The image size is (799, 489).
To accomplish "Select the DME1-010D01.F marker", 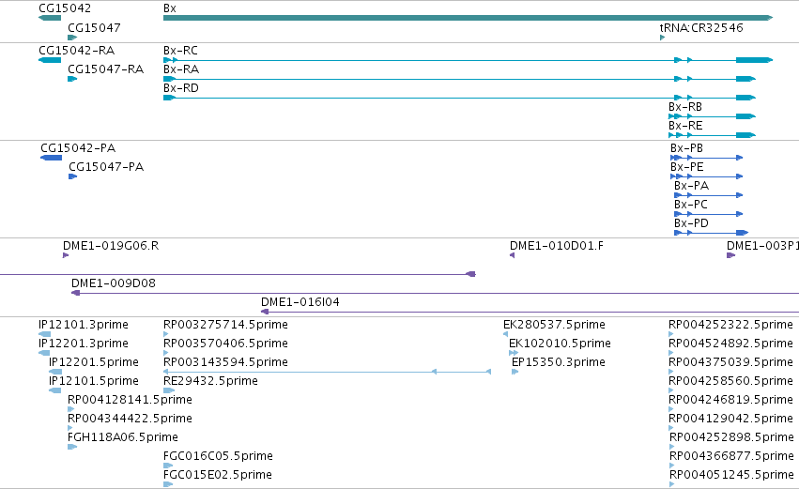I will pyautogui.click(x=512, y=255).
